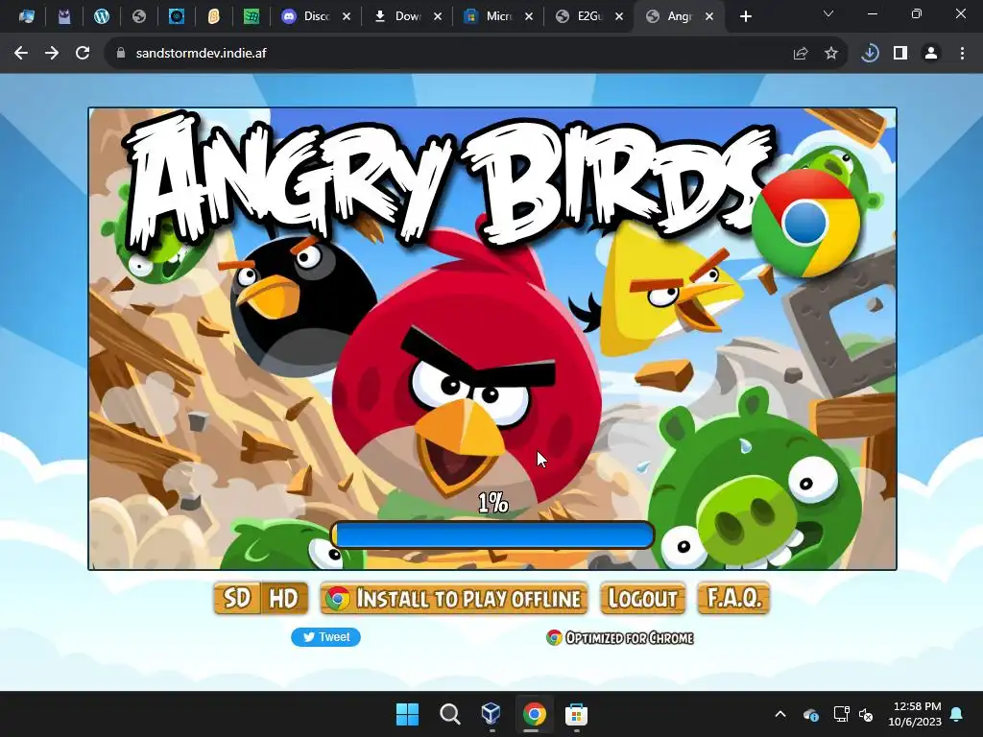Image resolution: width=983 pixels, height=737 pixels.
Task: Open the pinned grey globe tab
Action: (x=138, y=17)
